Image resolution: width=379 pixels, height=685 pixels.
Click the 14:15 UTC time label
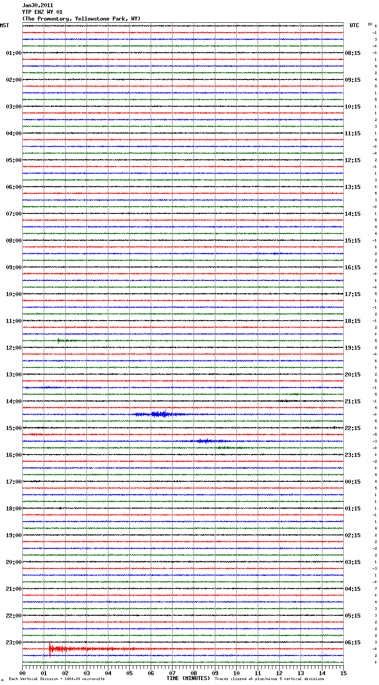coord(353,214)
